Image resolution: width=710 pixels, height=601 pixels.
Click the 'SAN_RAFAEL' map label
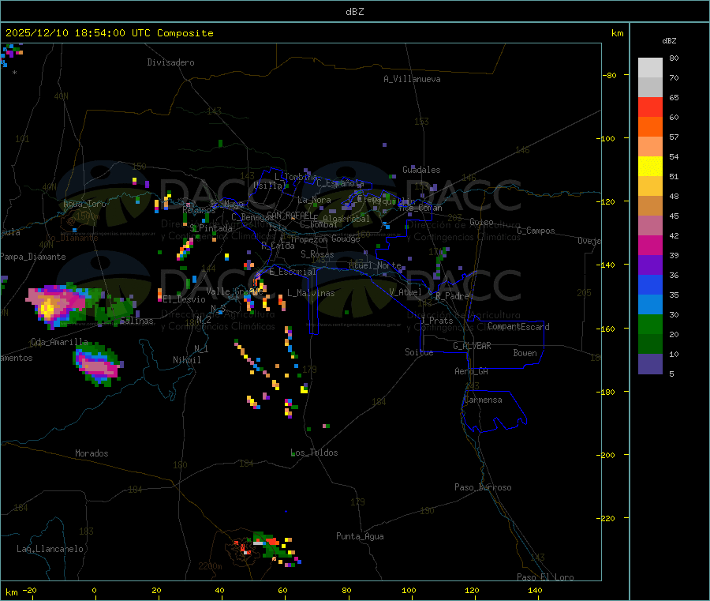290,215
